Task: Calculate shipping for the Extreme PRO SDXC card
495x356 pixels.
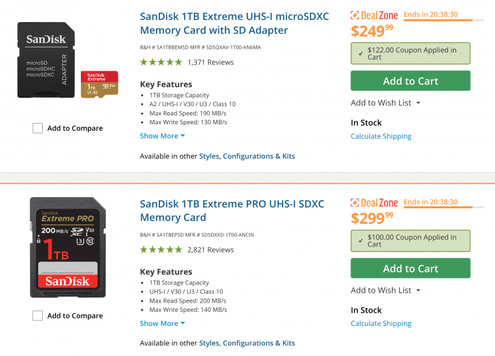Action: (x=381, y=324)
